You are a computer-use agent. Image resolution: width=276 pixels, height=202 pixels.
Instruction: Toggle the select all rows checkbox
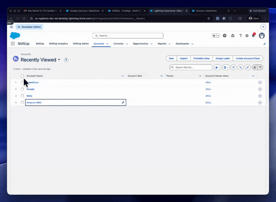click(22, 76)
